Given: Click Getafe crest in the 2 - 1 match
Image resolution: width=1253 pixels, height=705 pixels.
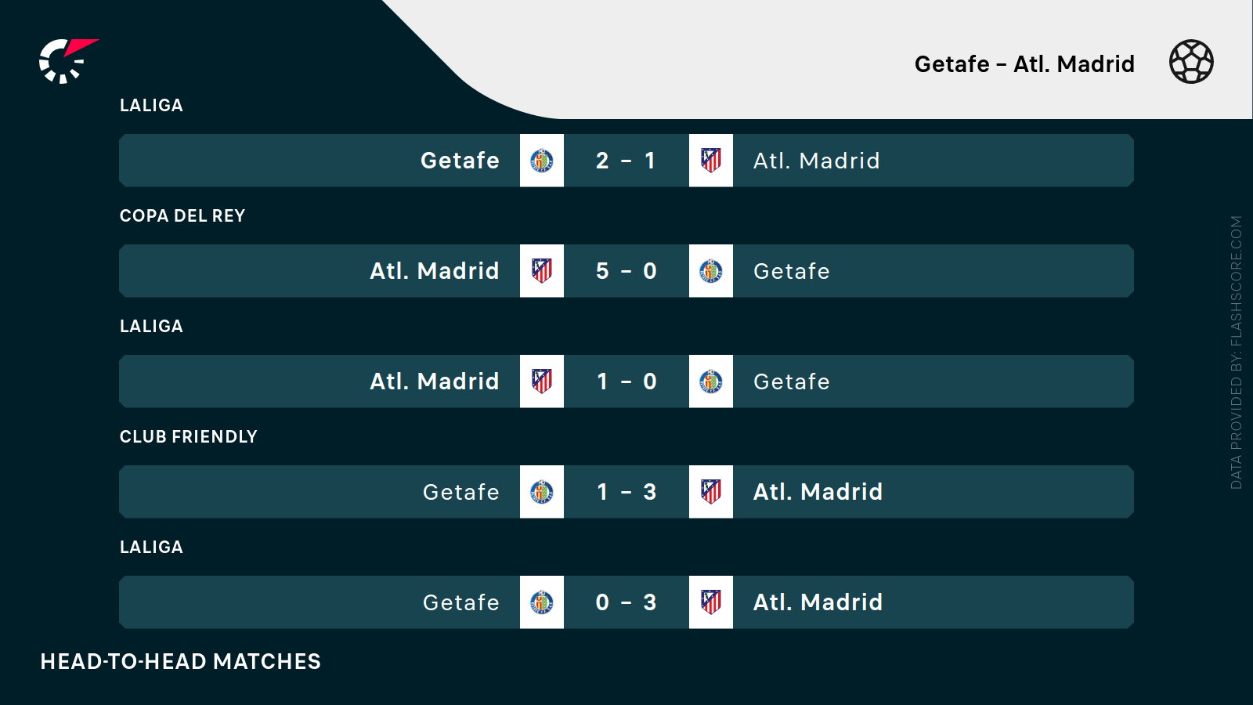Looking at the screenshot, I should coord(542,161).
